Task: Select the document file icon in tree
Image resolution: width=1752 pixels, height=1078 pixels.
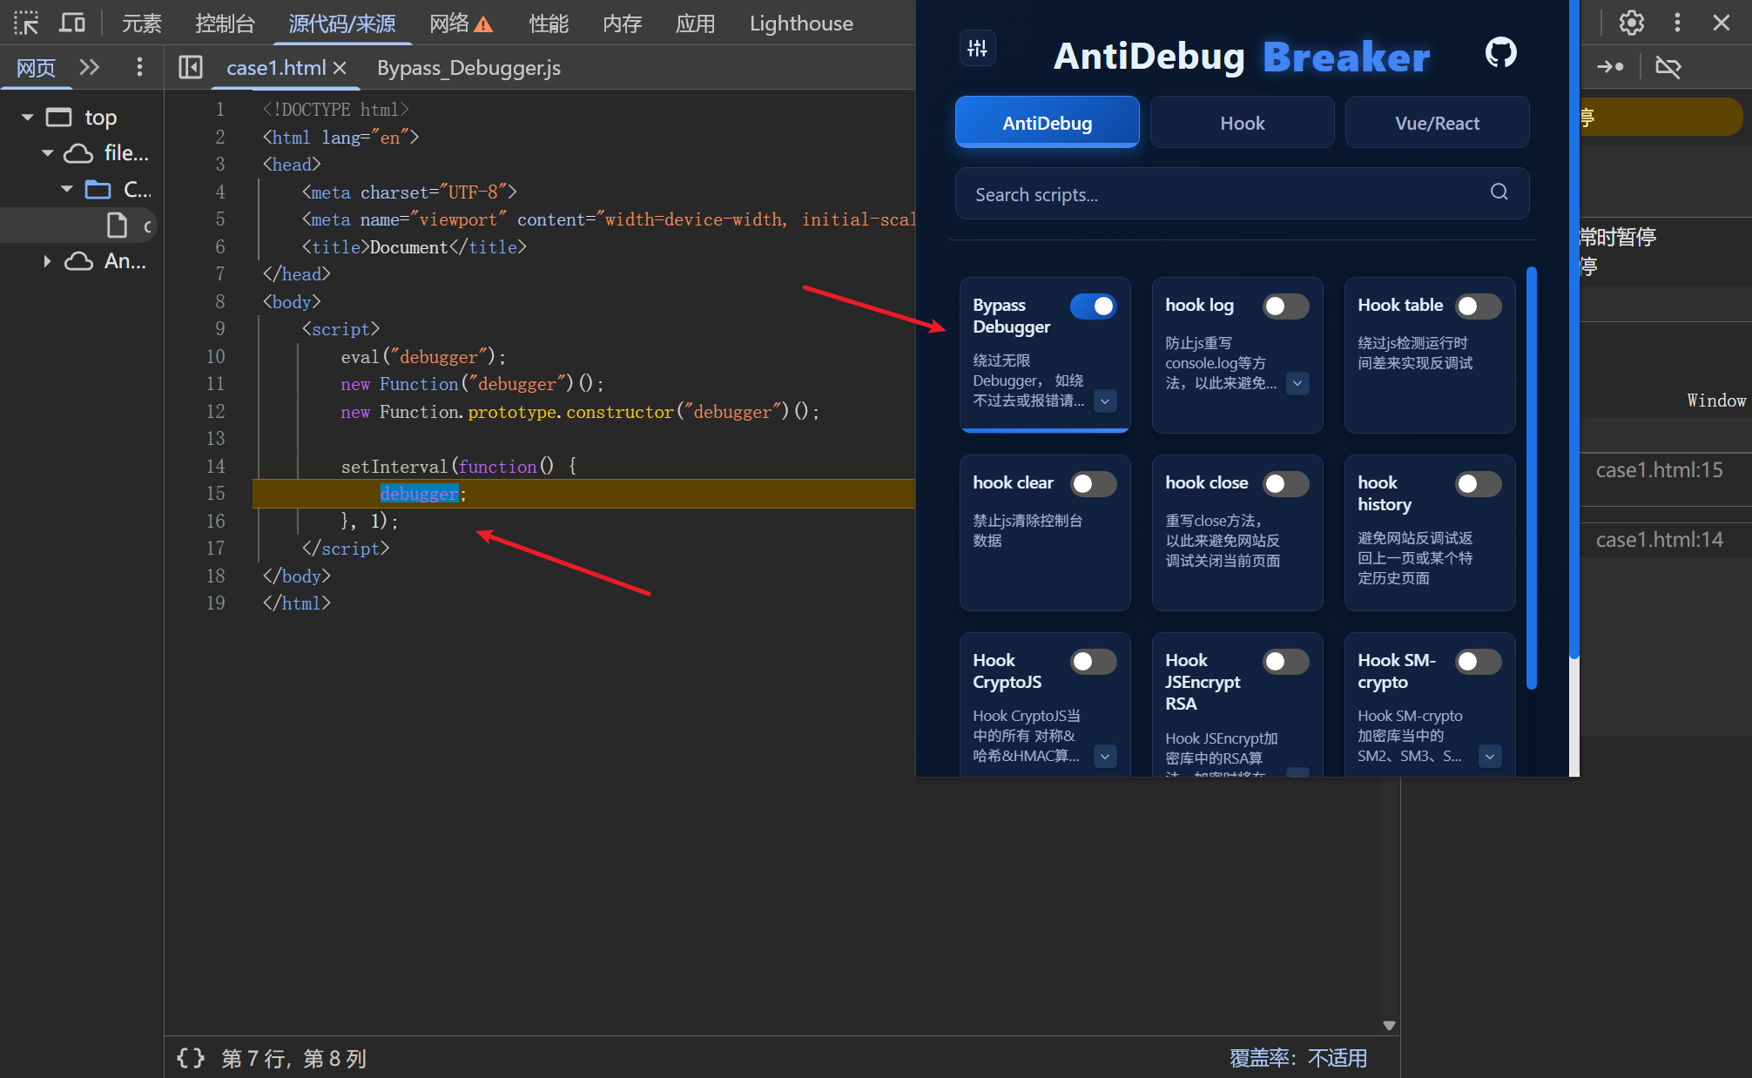Action: 117,226
